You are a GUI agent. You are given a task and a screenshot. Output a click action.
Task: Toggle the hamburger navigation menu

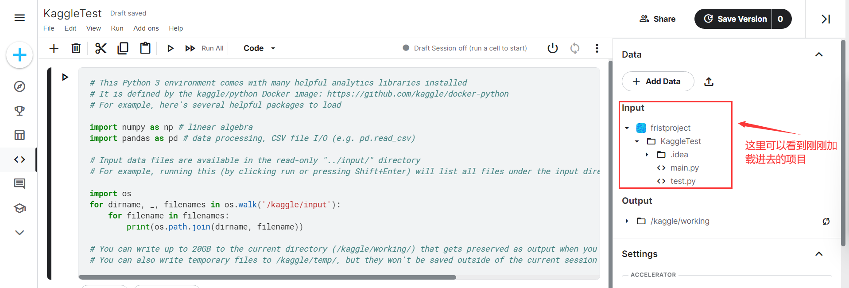point(19,18)
